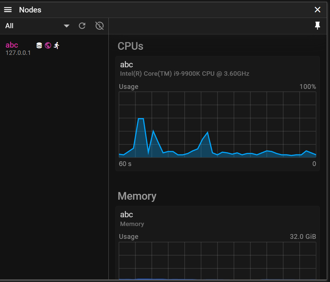Viewport: 330px width, 282px height.
Task: Click the abc title in Memory card
Action: pyautogui.click(x=126, y=214)
